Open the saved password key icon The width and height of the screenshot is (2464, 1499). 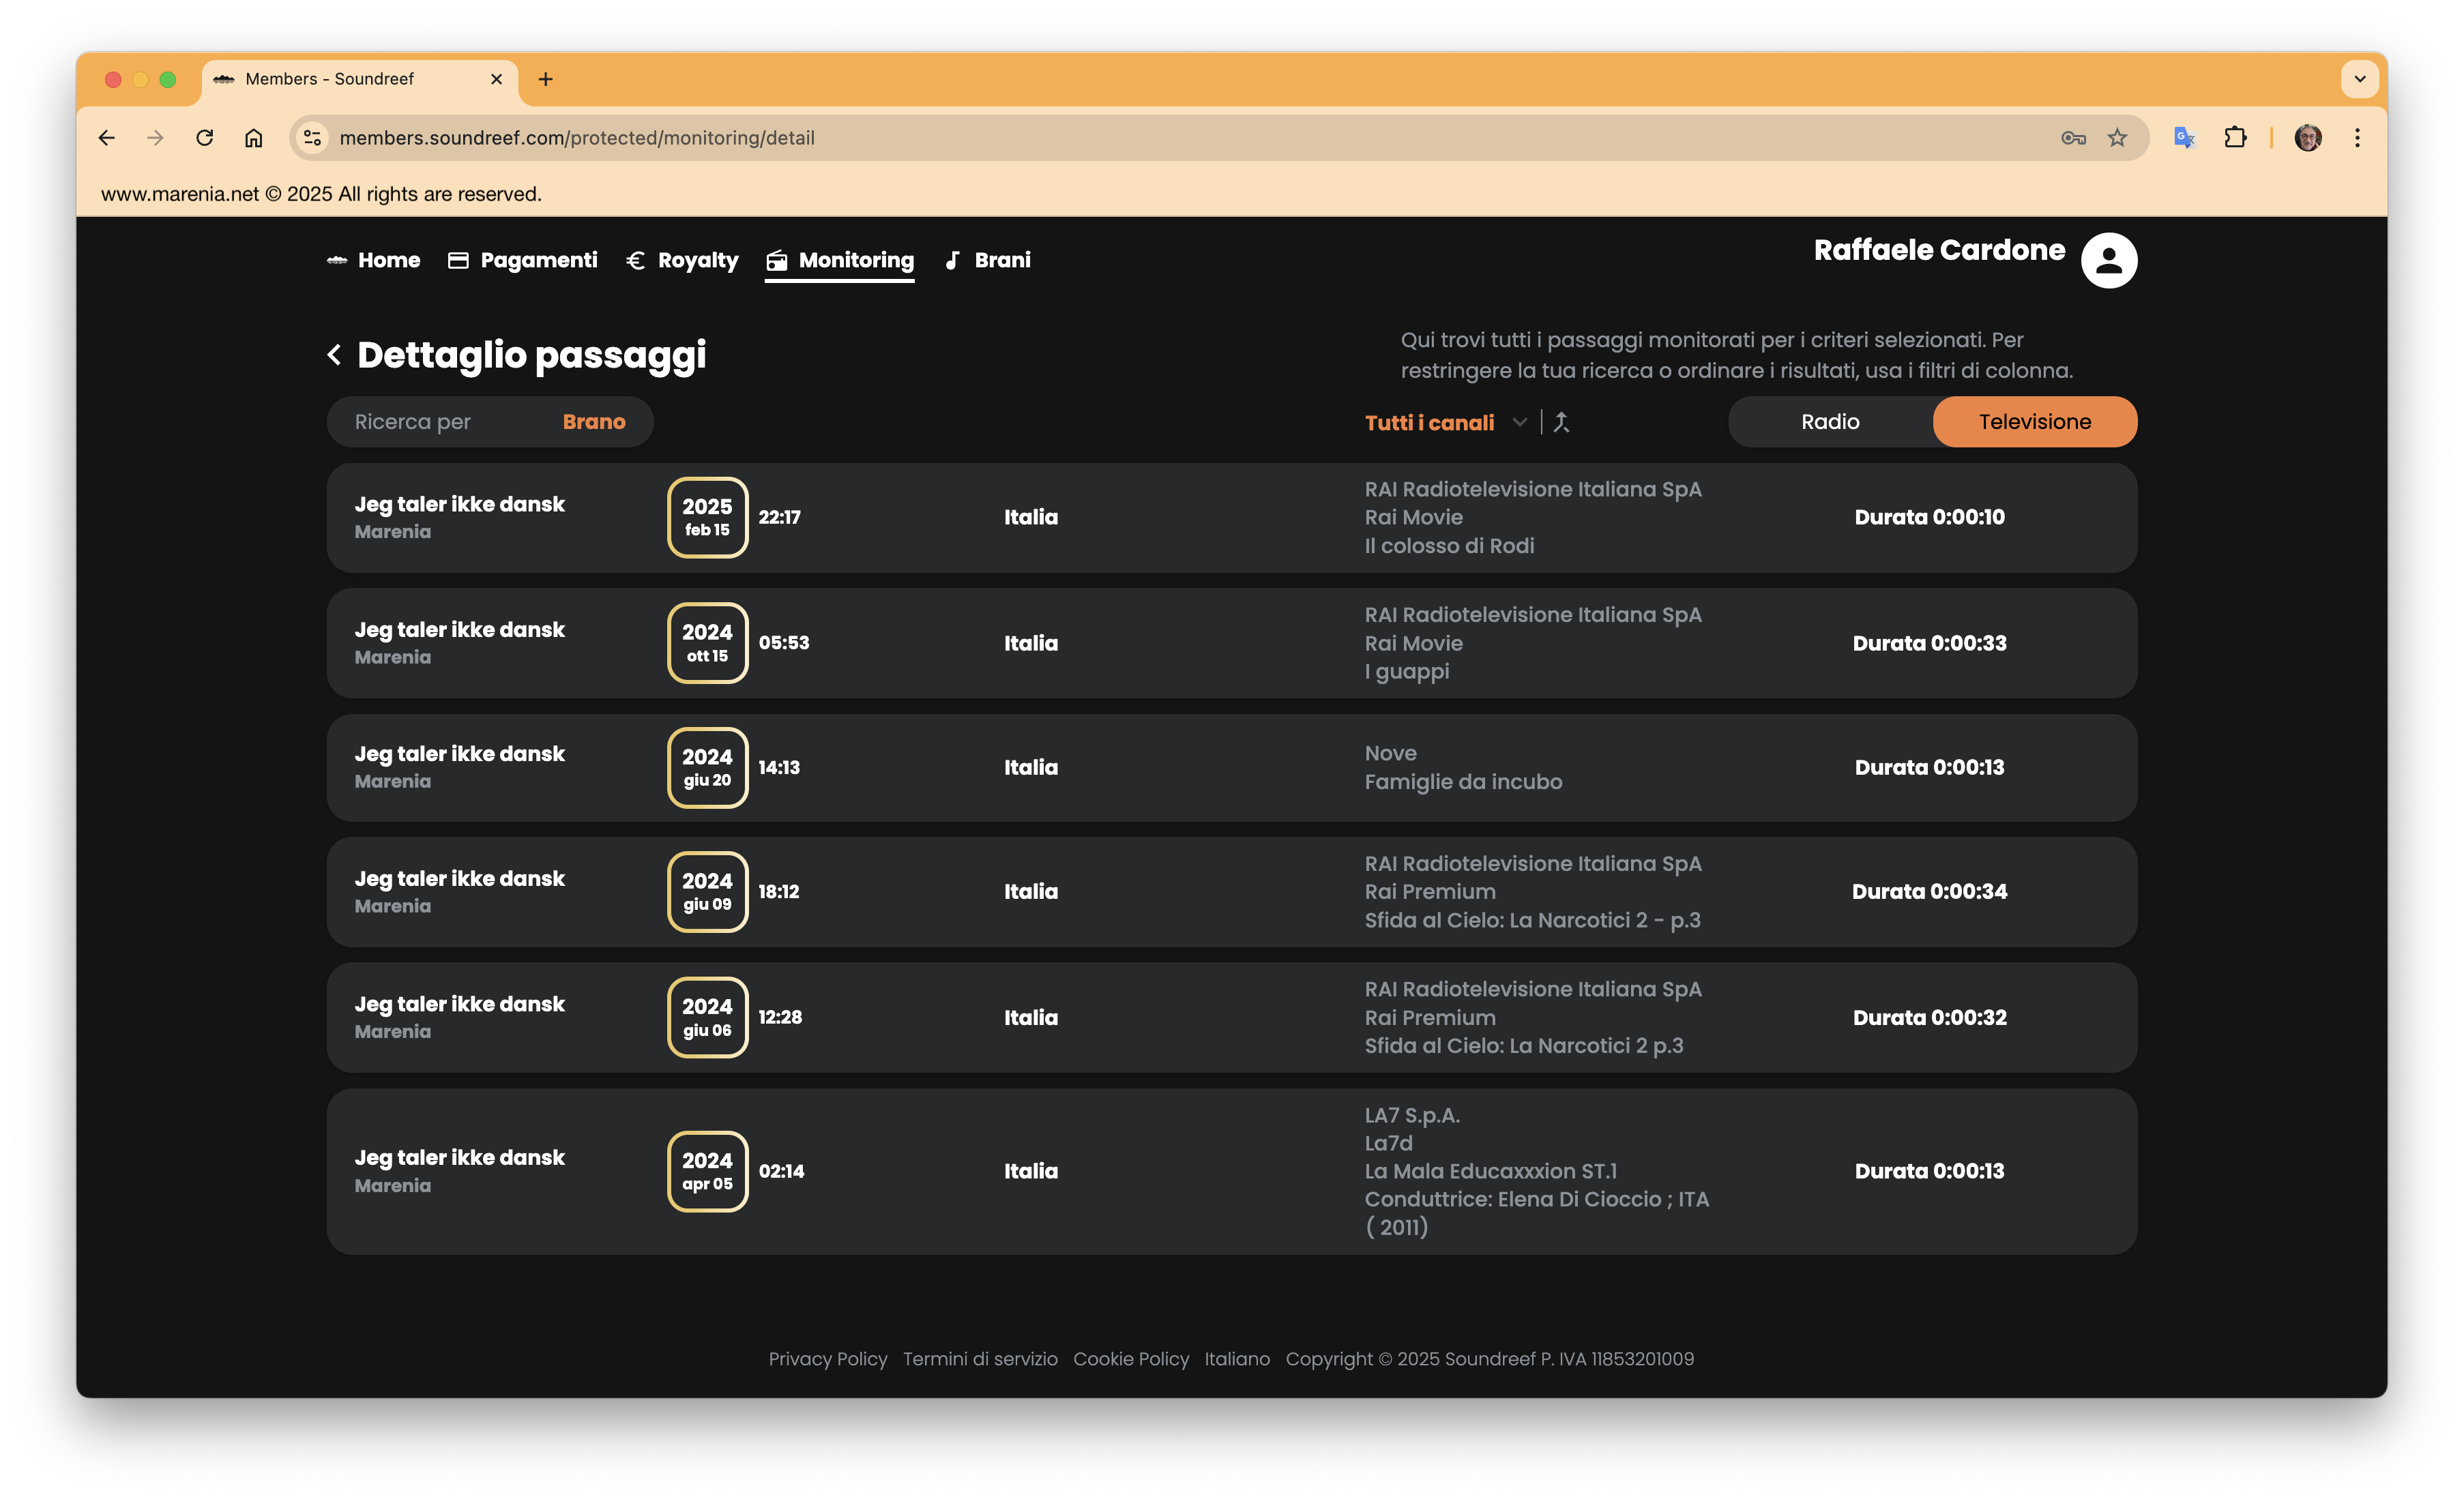(2073, 138)
